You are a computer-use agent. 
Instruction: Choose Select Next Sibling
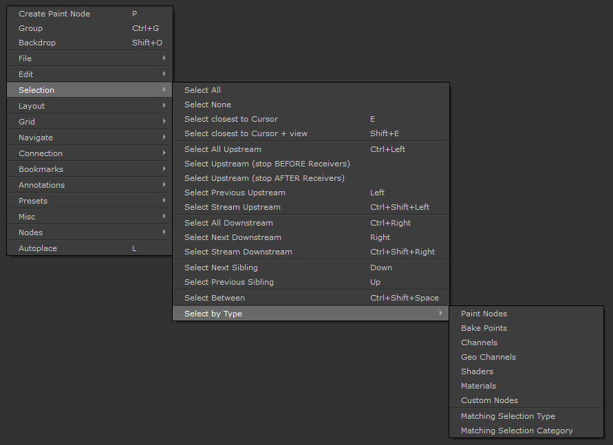pyautogui.click(x=221, y=268)
